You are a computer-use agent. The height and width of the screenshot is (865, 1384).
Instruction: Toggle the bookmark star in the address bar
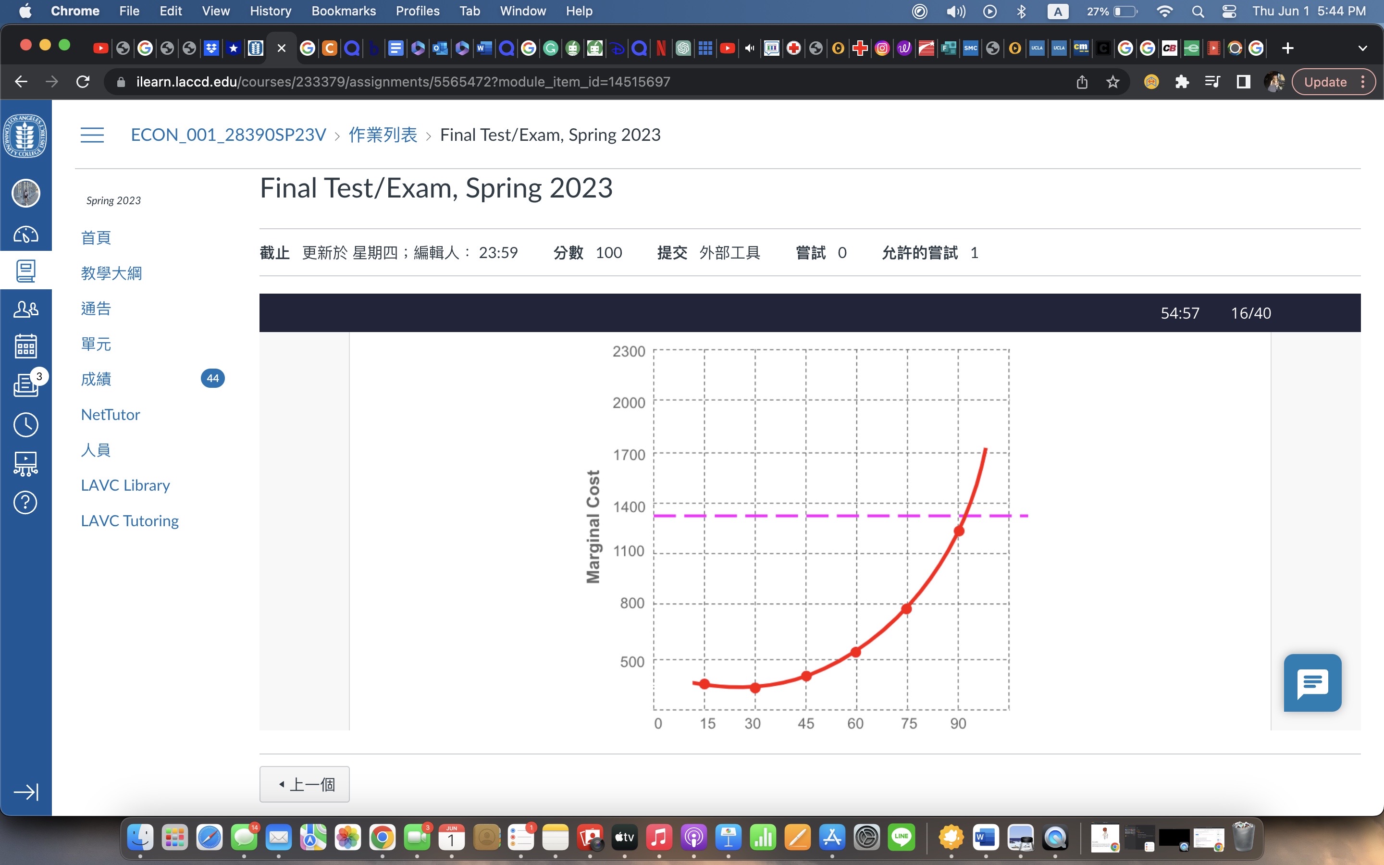1112,82
